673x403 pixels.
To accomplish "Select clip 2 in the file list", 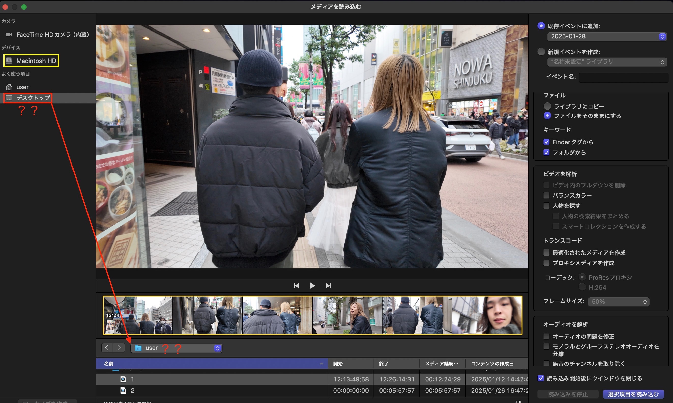I will [132, 391].
